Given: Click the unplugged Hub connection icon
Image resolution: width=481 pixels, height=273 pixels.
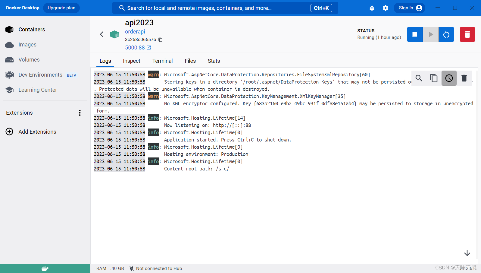Looking at the screenshot, I should pos(132,268).
